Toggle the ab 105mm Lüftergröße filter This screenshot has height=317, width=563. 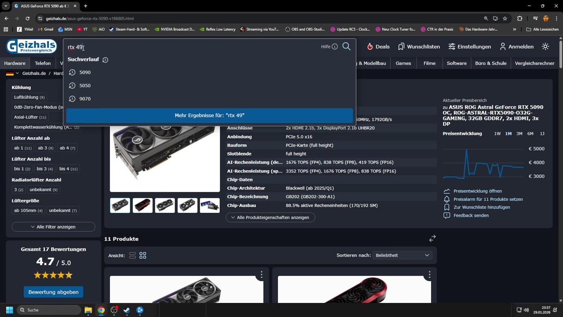coord(29,210)
